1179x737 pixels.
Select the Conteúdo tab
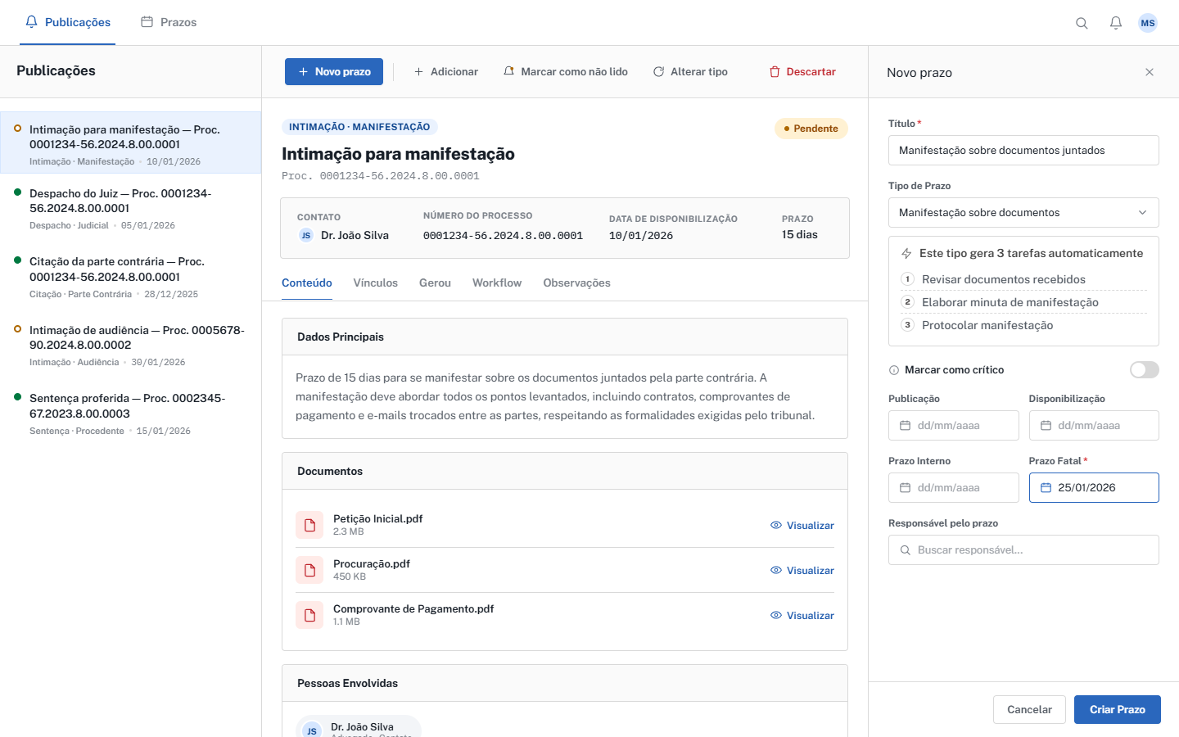(307, 283)
